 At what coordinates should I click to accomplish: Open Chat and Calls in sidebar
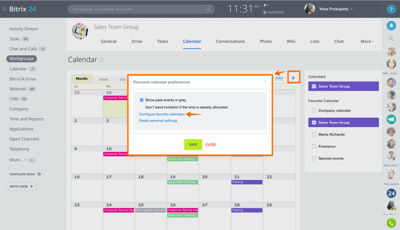pos(23,49)
